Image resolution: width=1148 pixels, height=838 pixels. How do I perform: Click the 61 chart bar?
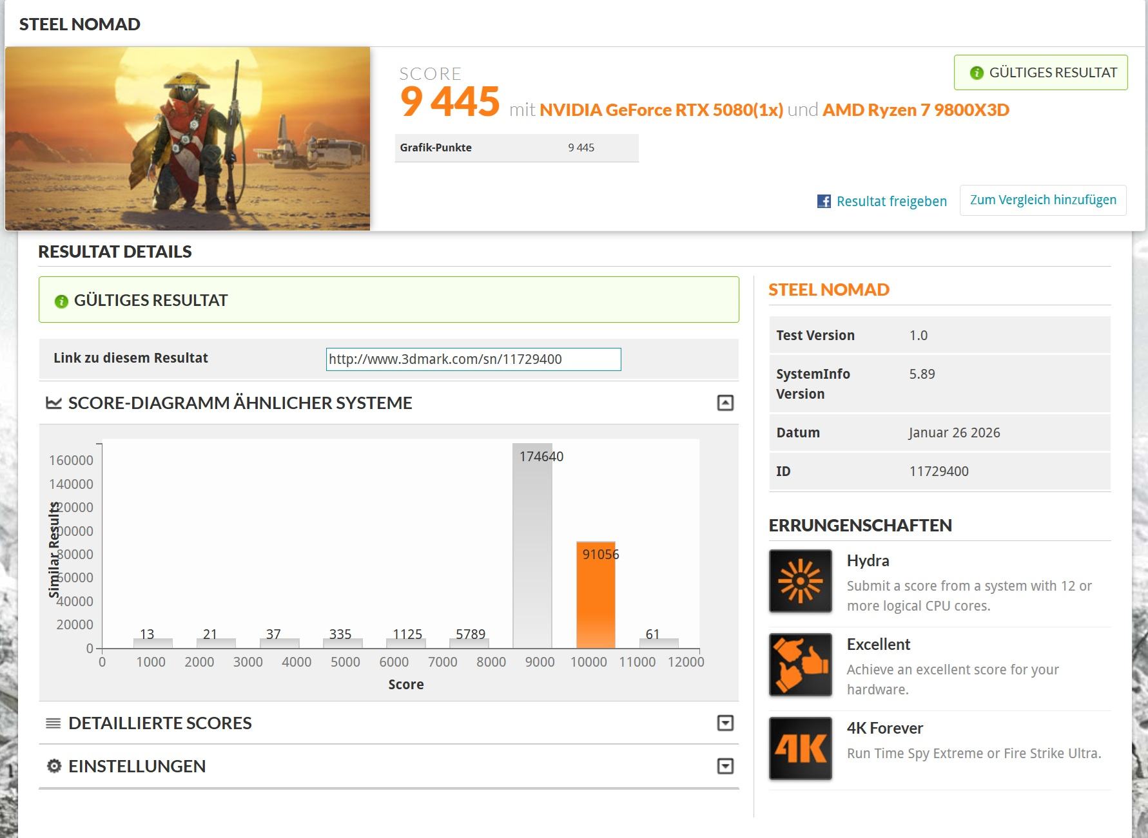(x=659, y=643)
